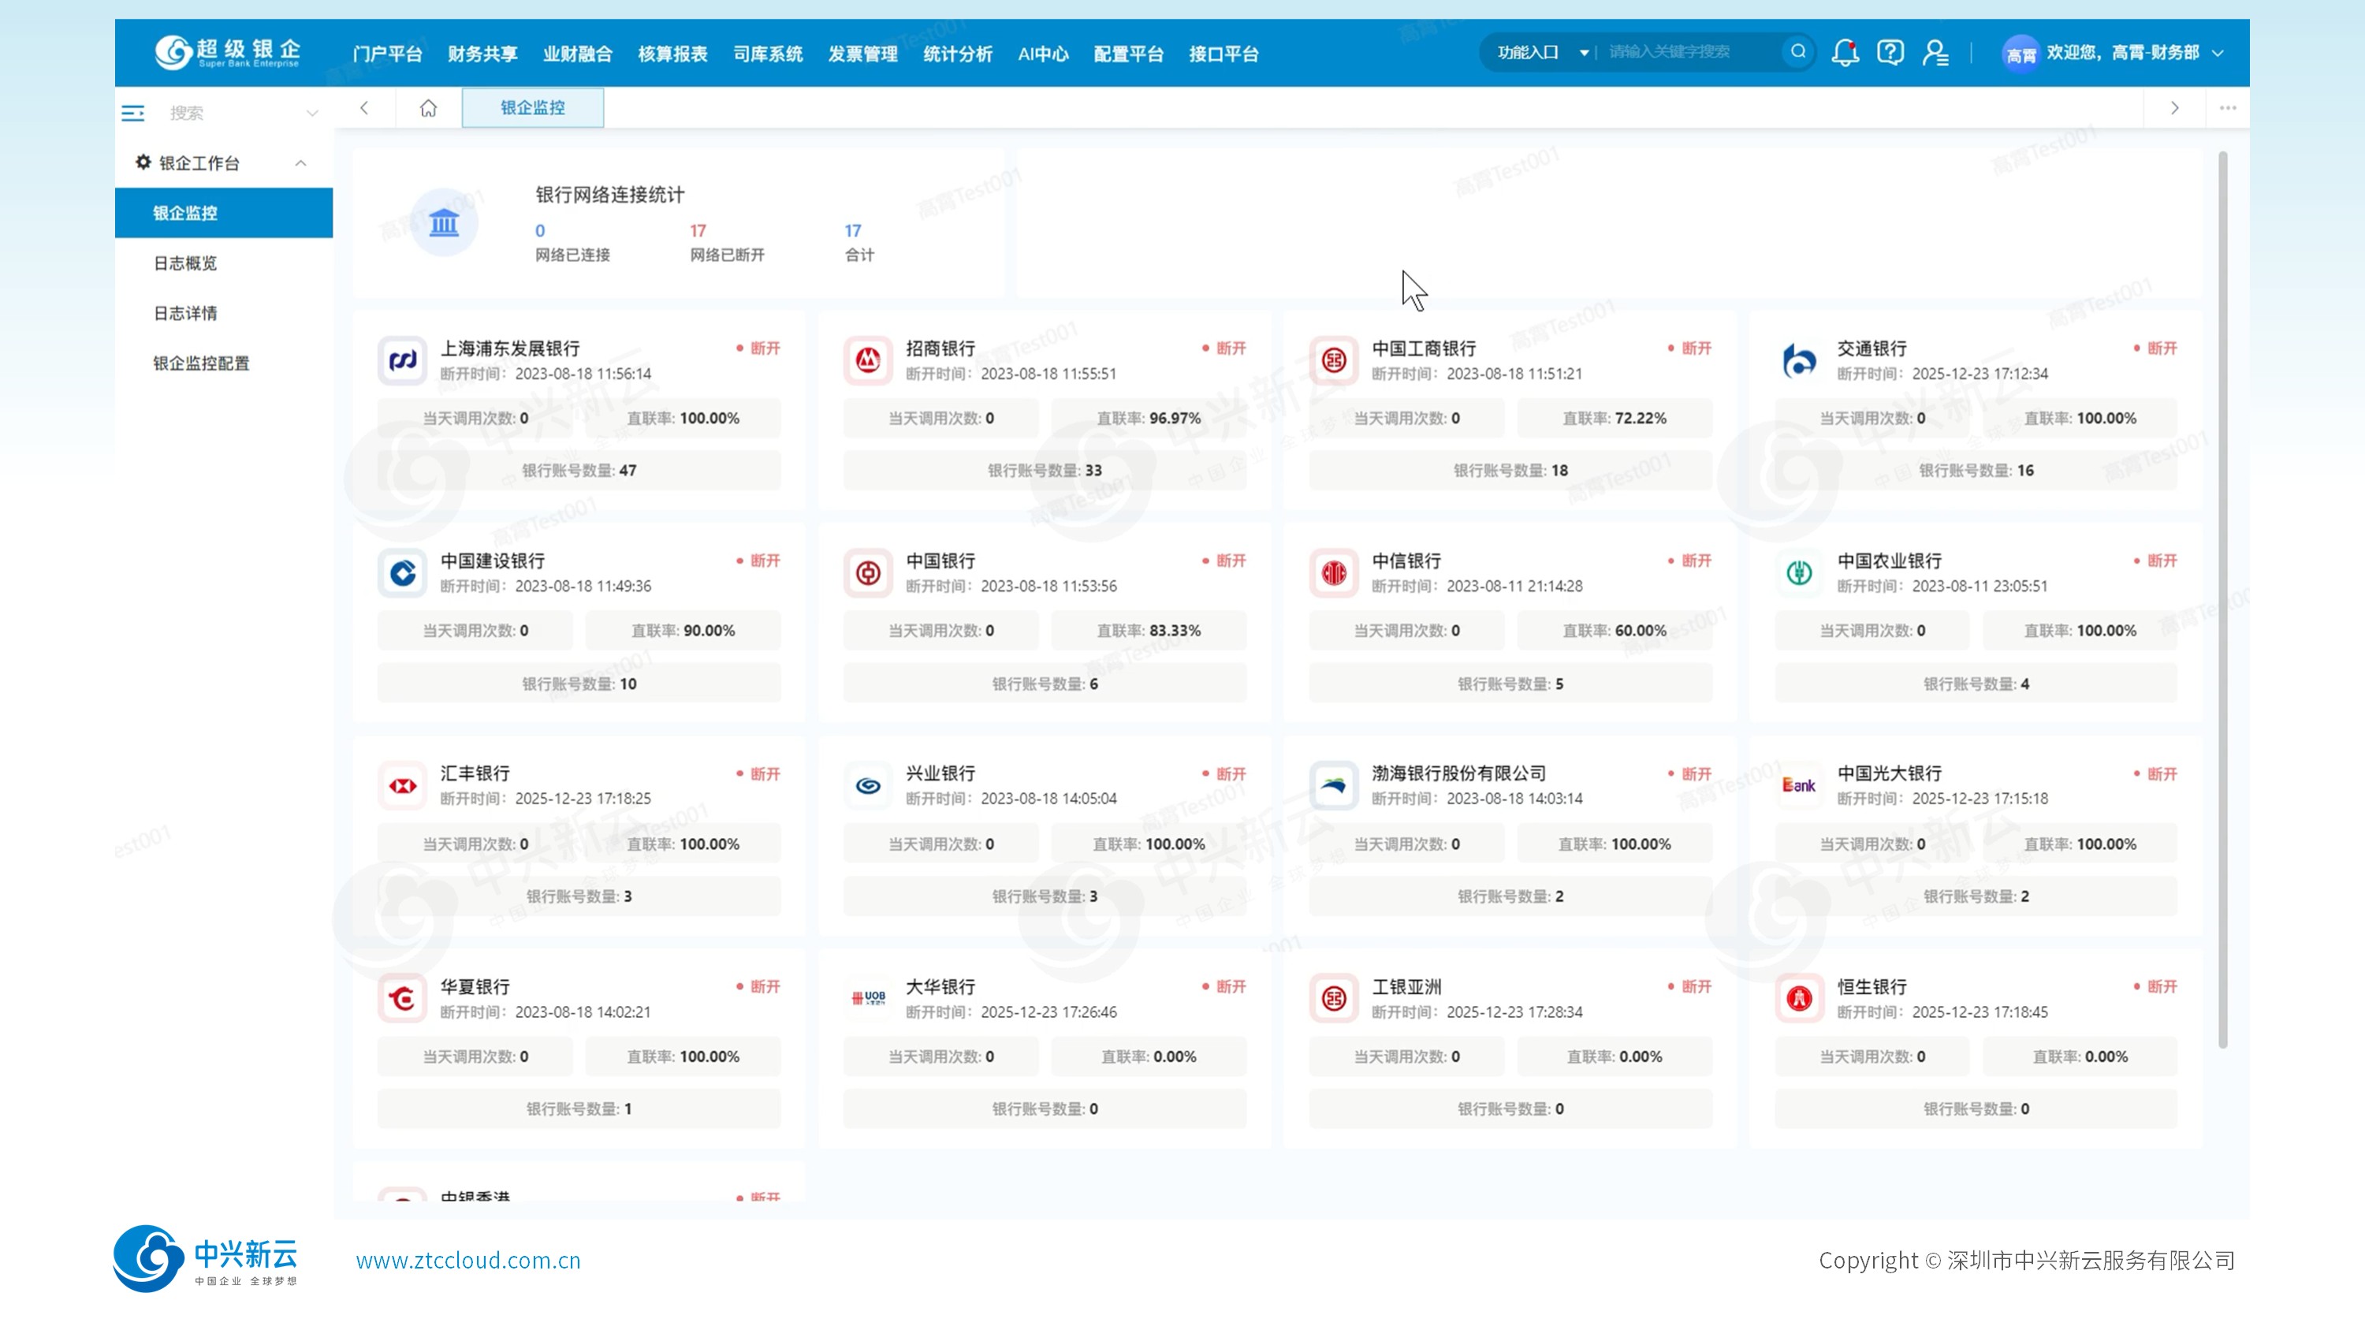This screenshot has height=1330, width=2365.
Task: Click the bank statistics building icon
Action: pyautogui.click(x=443, y=222)
